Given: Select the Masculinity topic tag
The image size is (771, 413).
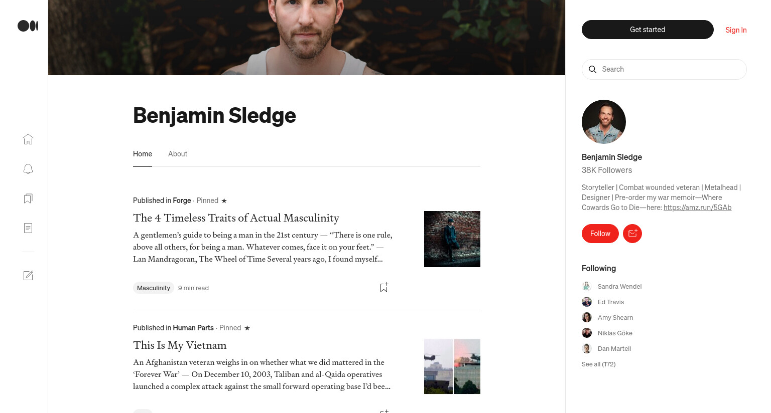Looking at the screenshot, I should click(x=154, y=288).
